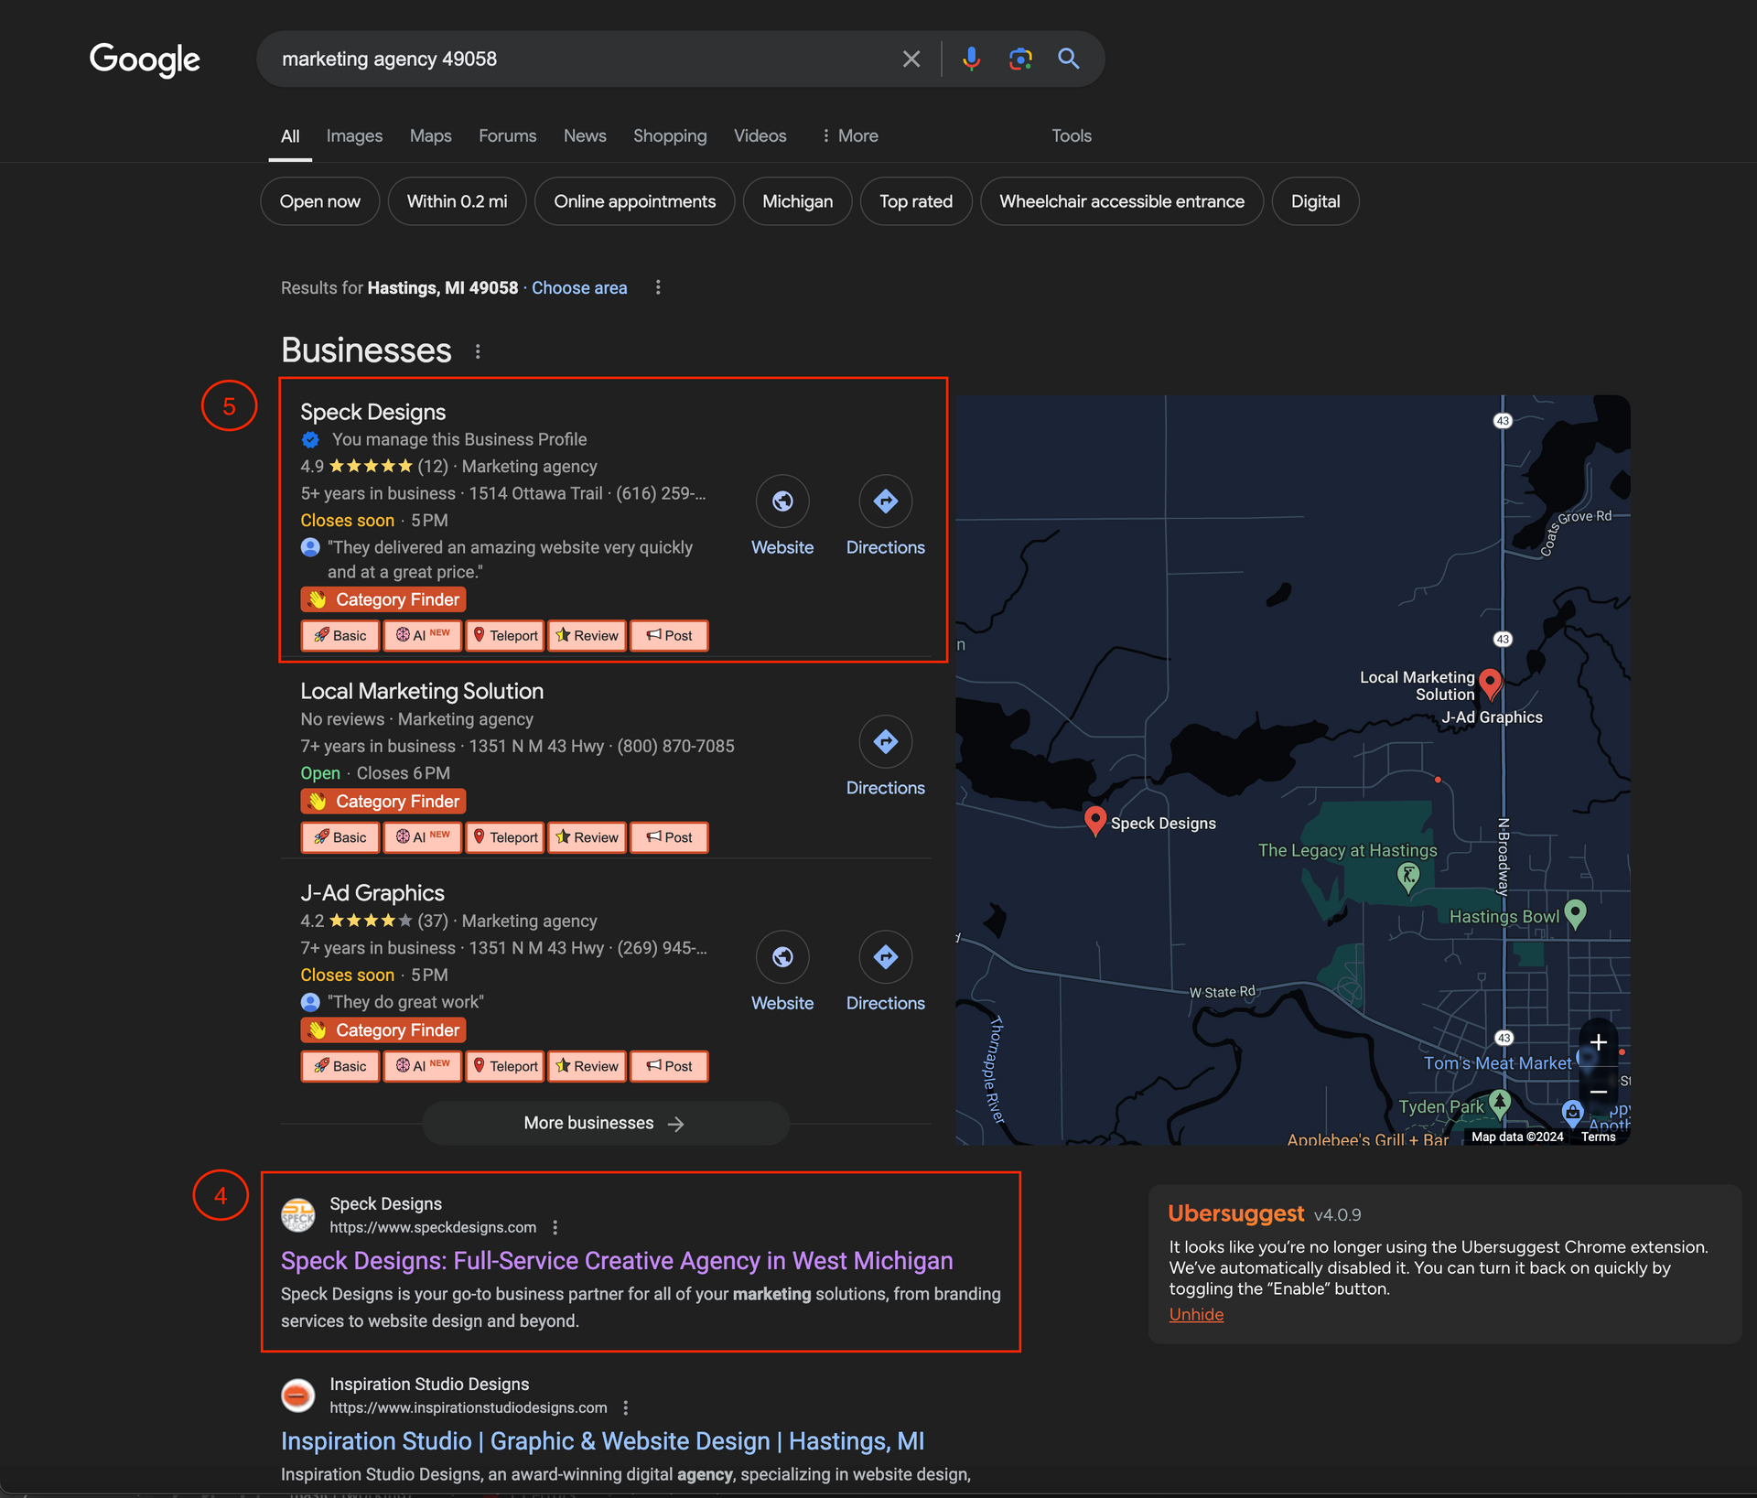Open the Shopping tab

[x=670, y=136]
